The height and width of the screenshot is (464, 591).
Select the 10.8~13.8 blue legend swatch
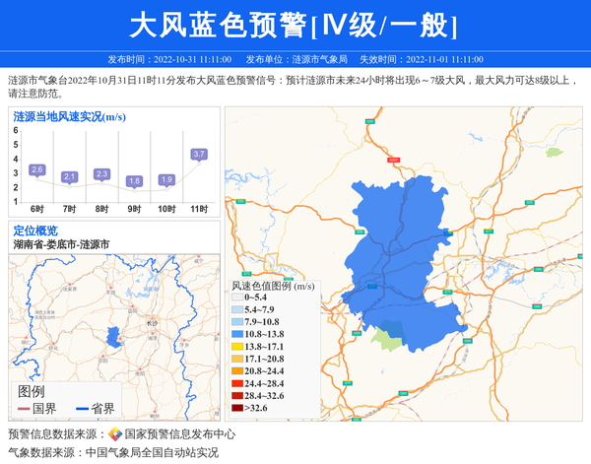[236, 335]
